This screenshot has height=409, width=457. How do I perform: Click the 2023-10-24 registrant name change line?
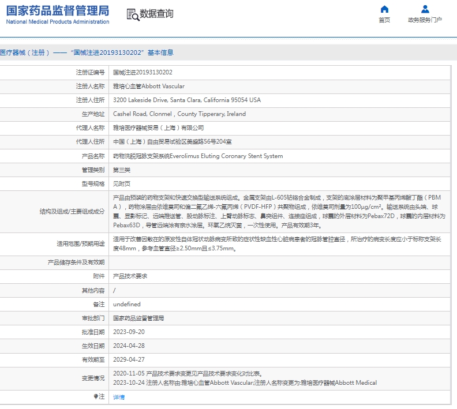245,383
